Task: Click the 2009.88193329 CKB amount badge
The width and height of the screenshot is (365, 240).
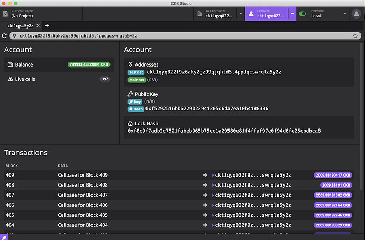Action: pyautogui.click(x=333, y=225)
